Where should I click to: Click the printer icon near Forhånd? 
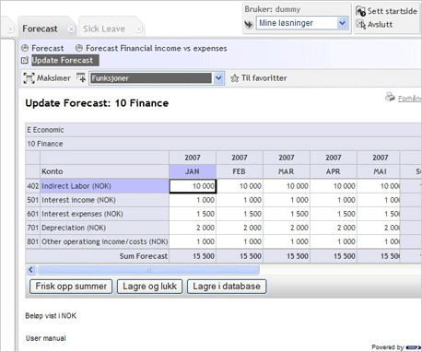coord(390,97)
